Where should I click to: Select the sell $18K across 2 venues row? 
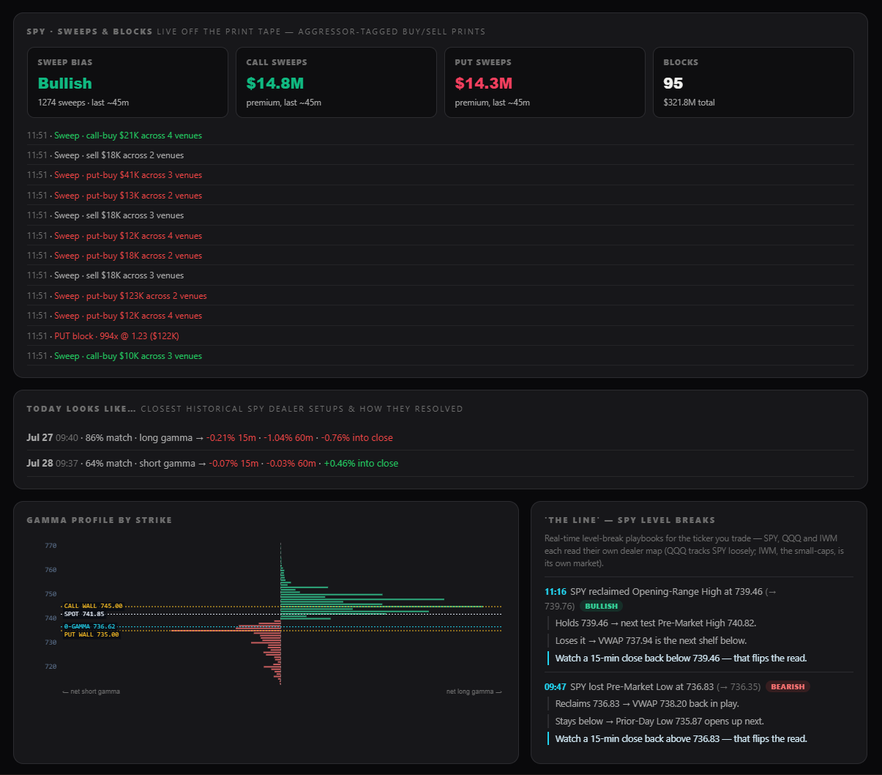coord(441,155)
